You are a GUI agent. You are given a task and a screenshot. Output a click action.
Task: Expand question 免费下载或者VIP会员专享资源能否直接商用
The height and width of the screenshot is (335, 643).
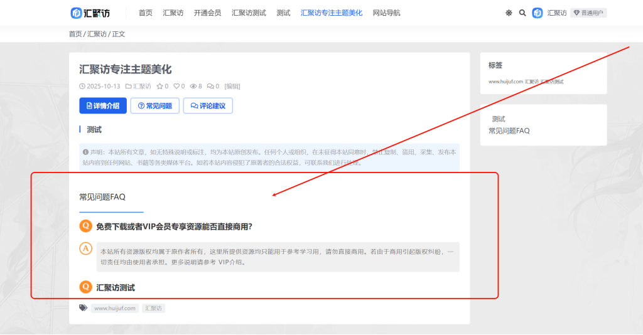click(175, 226)
